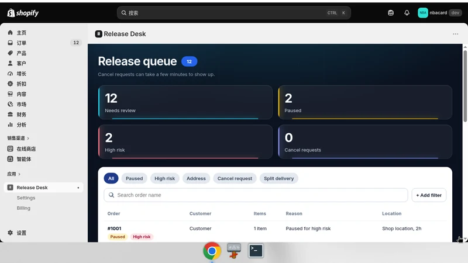Select the All filter tab
The height and width of the screenshot is (263, 468).
(x=111, y=178)
